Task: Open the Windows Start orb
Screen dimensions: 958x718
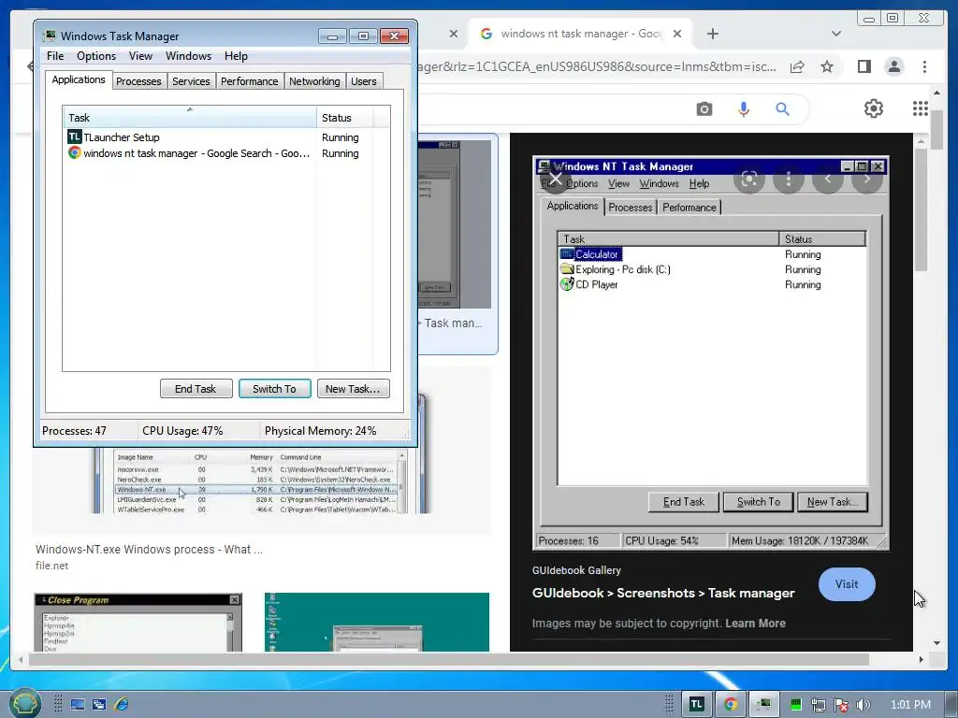Action: [25, 703]
